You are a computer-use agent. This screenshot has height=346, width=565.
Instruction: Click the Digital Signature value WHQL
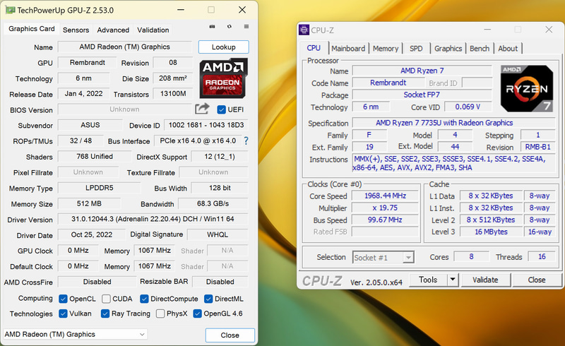tap(218, 234)
